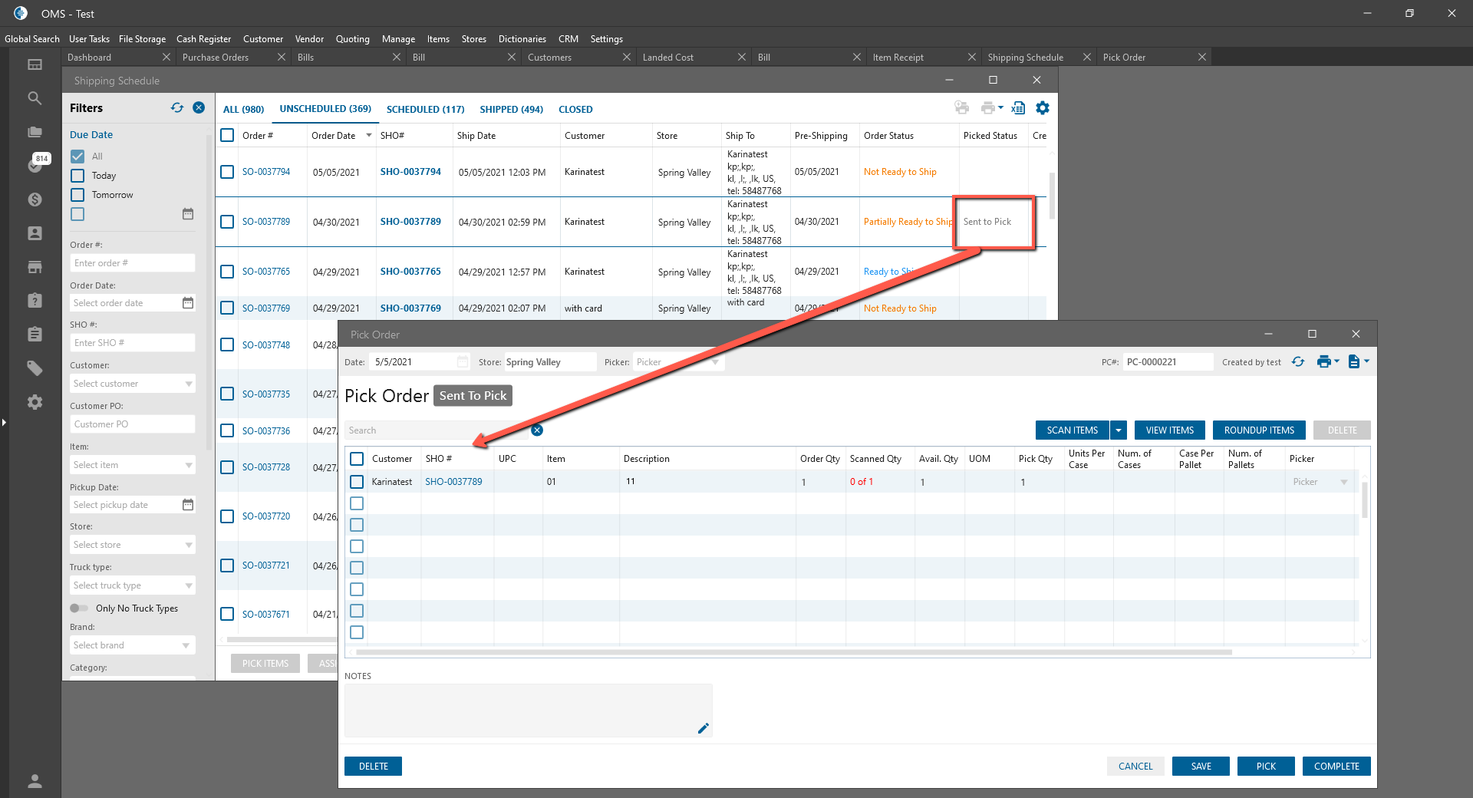Viewport: 1473px width, 798px height.
Task: Open the Cash Register menu
Action: click(x=203, y=39)
